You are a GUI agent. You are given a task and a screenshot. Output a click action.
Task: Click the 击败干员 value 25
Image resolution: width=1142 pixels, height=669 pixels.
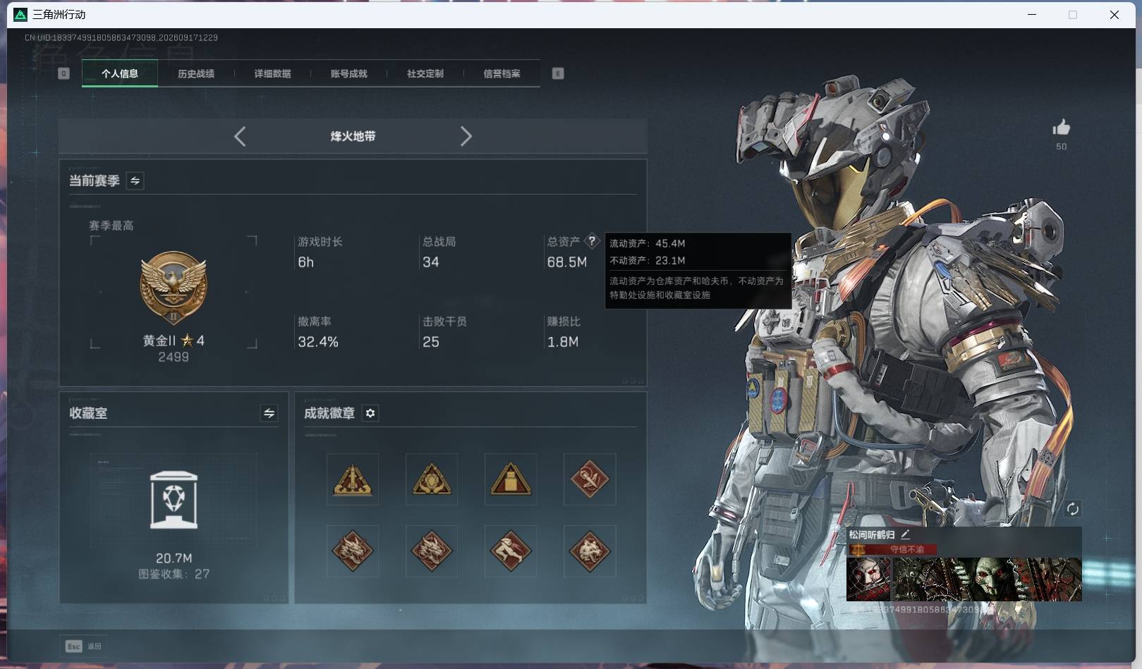(430, 342)
